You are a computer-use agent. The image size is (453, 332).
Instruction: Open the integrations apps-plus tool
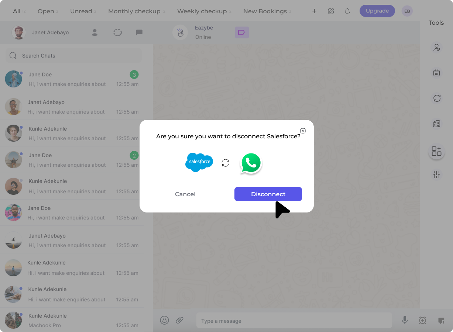436,151
